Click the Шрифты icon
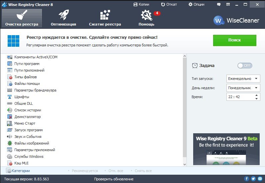This screenshot has height=183, width=265. pyautogui.click(x=10, y=97)
